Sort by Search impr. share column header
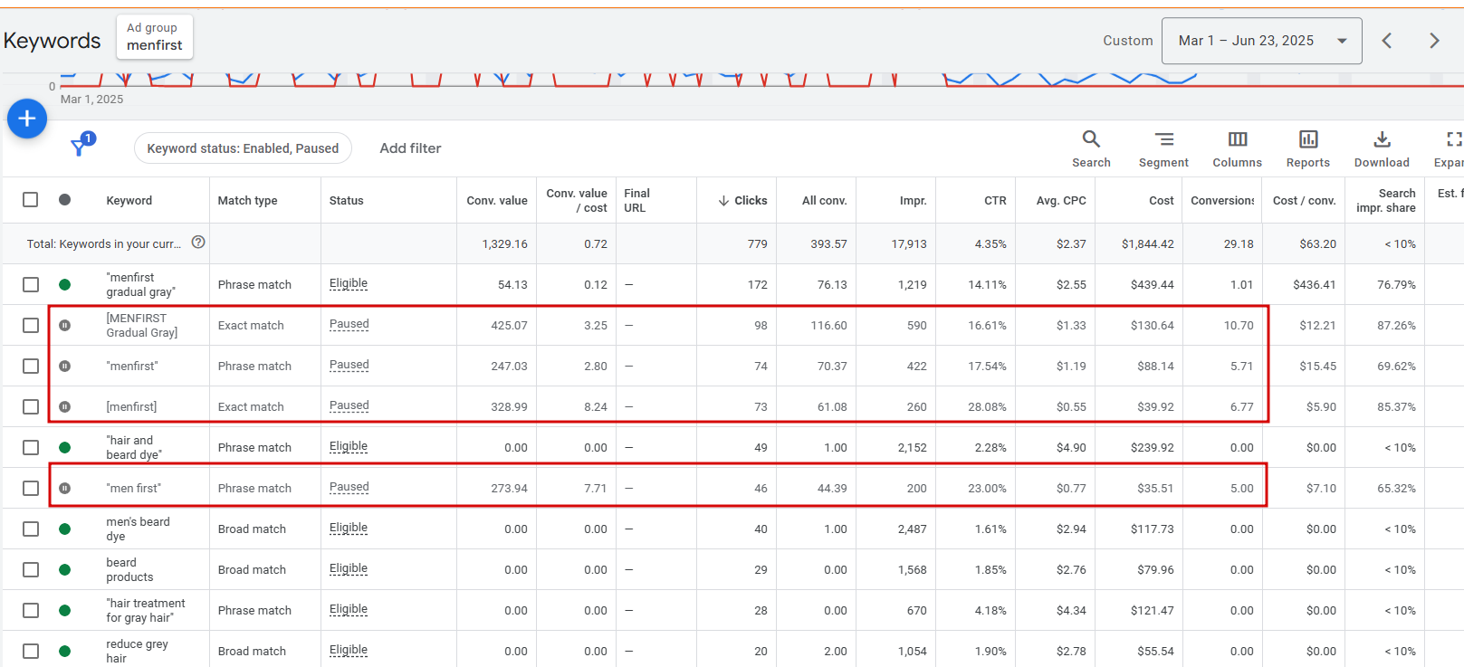 click(x=1385, y=200)
